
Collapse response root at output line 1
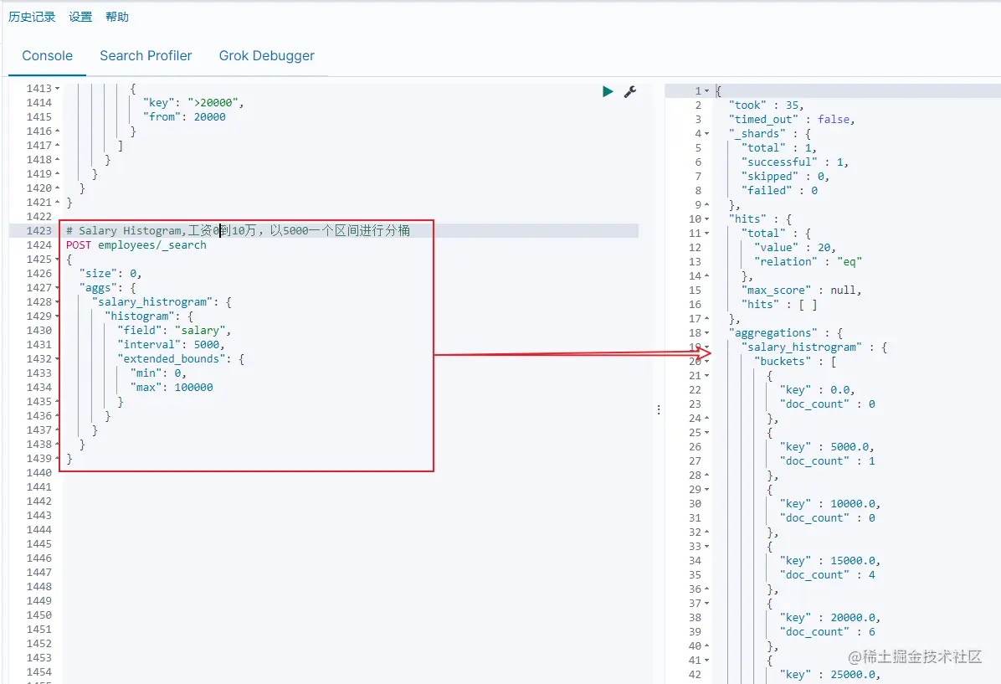pyautogui.click(x=706, y=91)
